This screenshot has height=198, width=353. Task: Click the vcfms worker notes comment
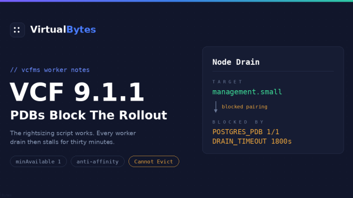tap(50, 70)
